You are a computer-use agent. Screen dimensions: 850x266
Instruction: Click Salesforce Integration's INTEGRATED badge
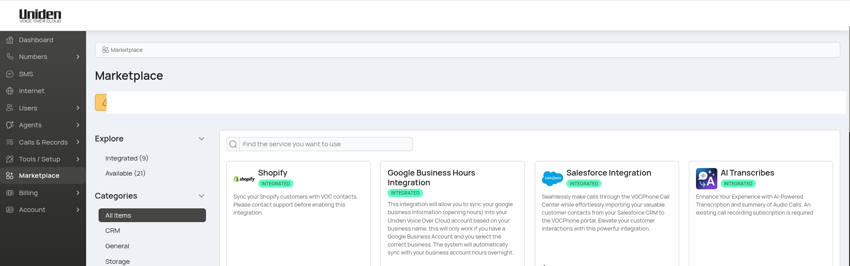point(584,184)
